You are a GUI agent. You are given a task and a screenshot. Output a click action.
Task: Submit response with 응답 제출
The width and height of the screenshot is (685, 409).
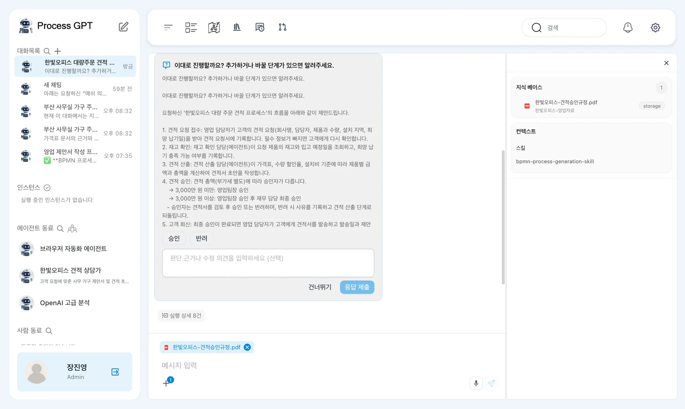pos(357,287)
